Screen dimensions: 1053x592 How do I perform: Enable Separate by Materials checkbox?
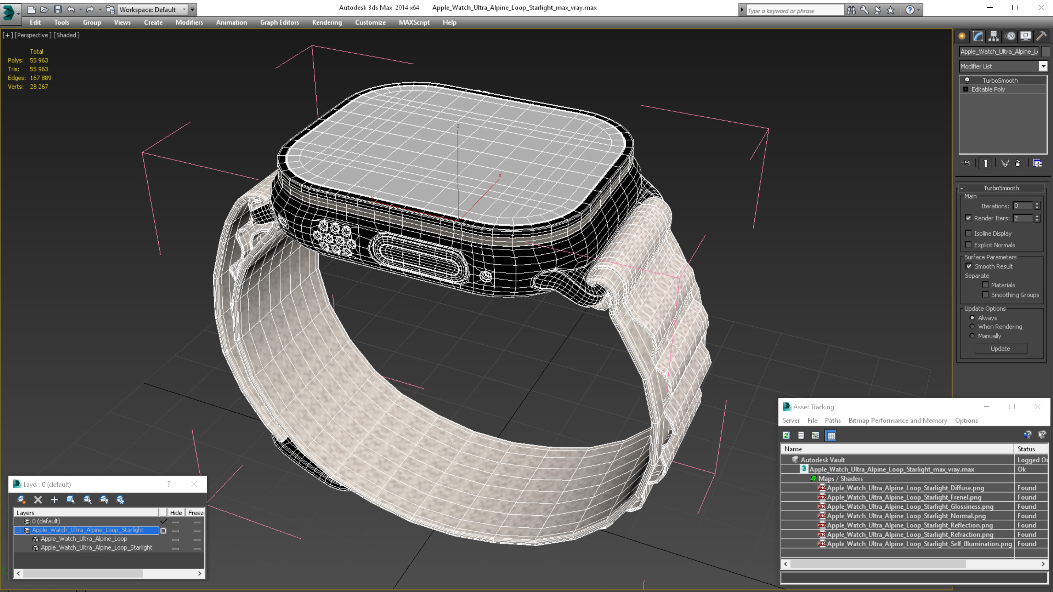coord(985,285)
